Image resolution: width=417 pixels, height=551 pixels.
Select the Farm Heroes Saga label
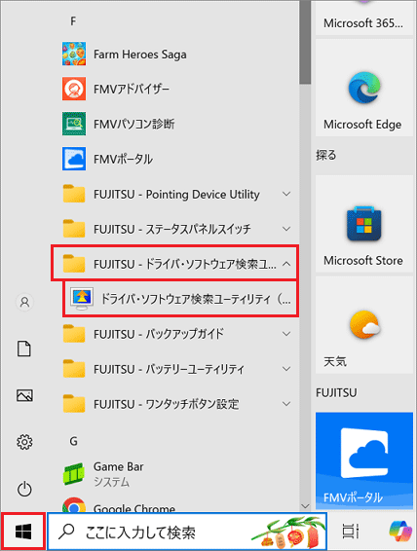coord(140,55)
